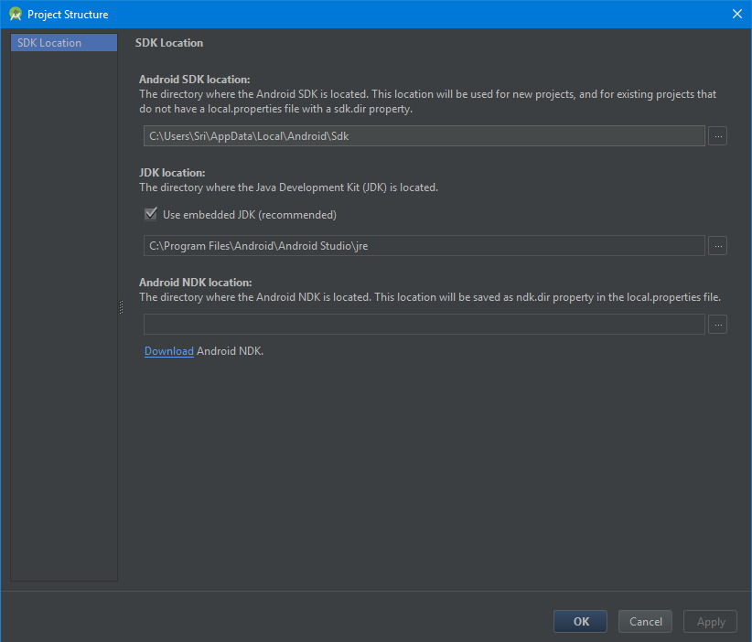Viewport: 752px width, 642px height.
Task: Open the Download Android NDK link
Action: 169,351
